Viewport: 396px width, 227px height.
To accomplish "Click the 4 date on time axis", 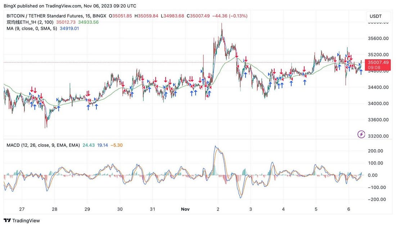I will [x=283, y=209].
